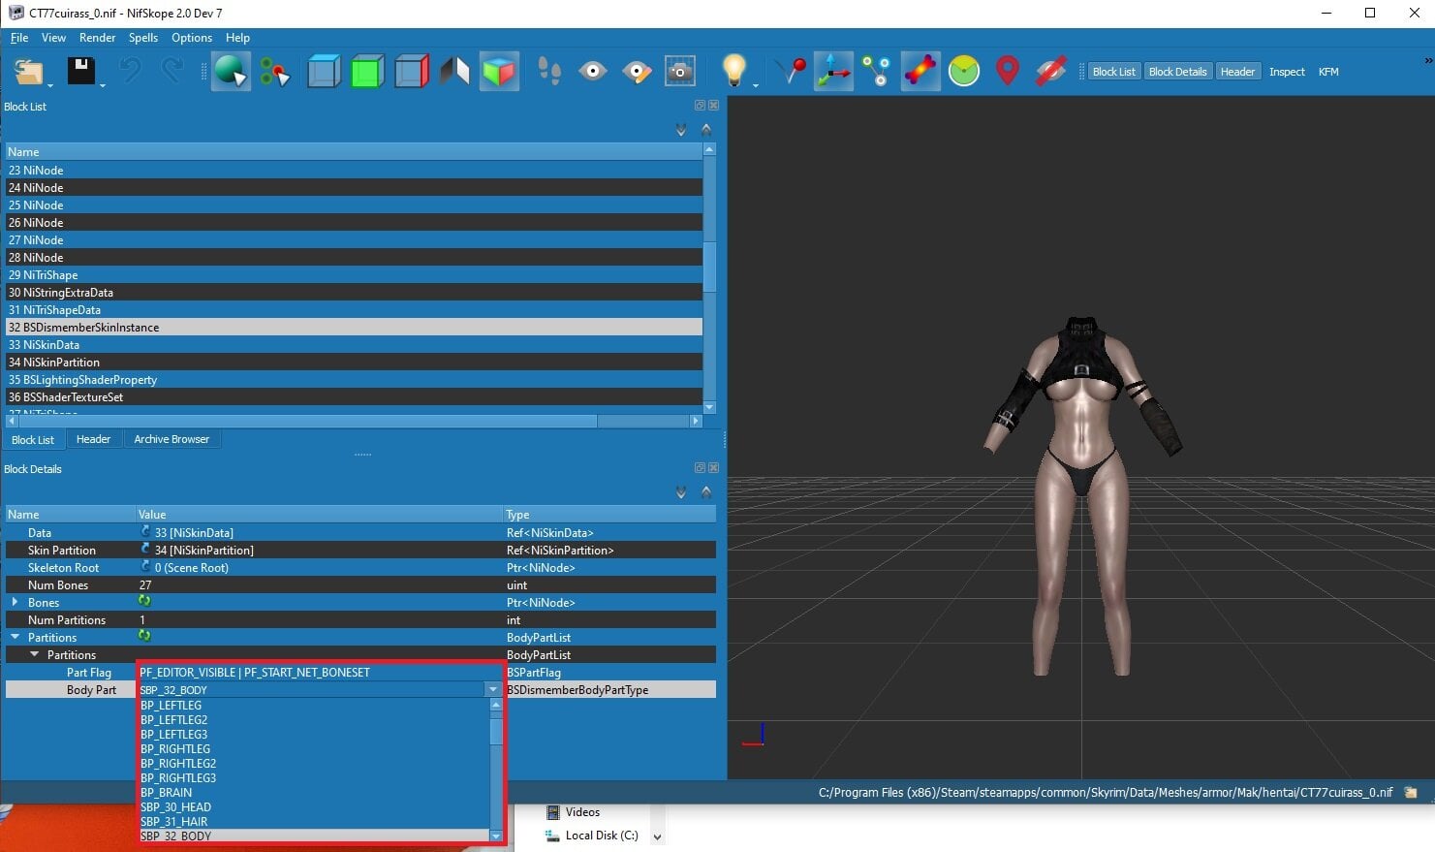Select the 31 NiTriShapeData block row

pyautogui.click(x=354, y=310)
